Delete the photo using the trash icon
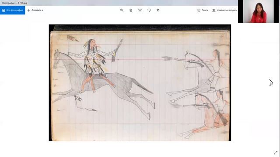280x157 pixels. (131, 10)
